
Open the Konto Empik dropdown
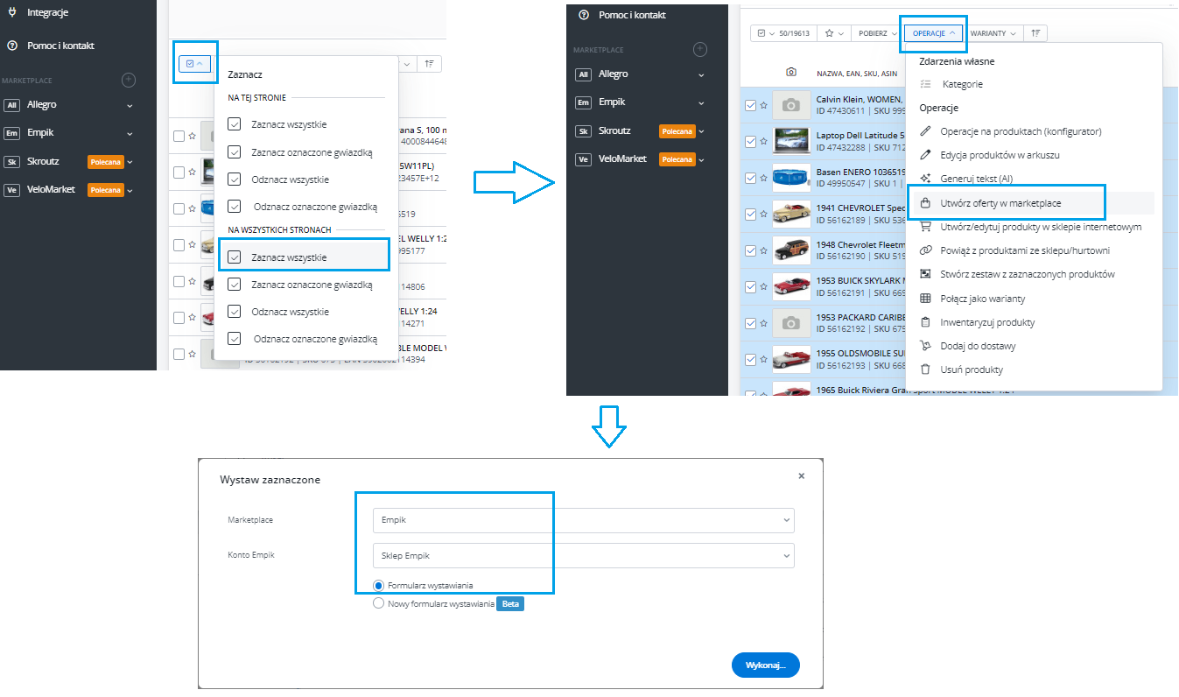coord(583,556)
